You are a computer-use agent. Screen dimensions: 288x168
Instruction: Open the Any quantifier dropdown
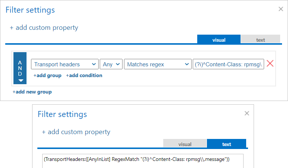(x=111, y=64)
